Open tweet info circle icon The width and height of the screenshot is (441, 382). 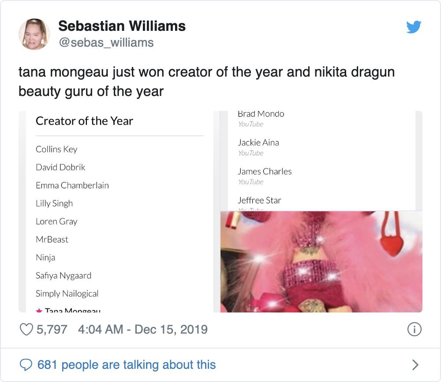coord(414,329)
